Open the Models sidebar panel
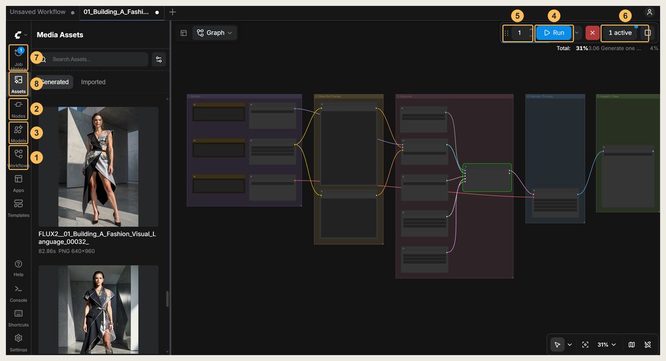The width and height of the screenshot is (666, 361). coord(18,133)
